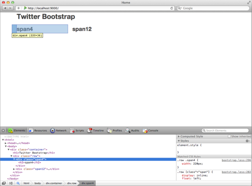Open bootstrap.less:282 source link
The image size is (252, 186).
coord(236,172)
